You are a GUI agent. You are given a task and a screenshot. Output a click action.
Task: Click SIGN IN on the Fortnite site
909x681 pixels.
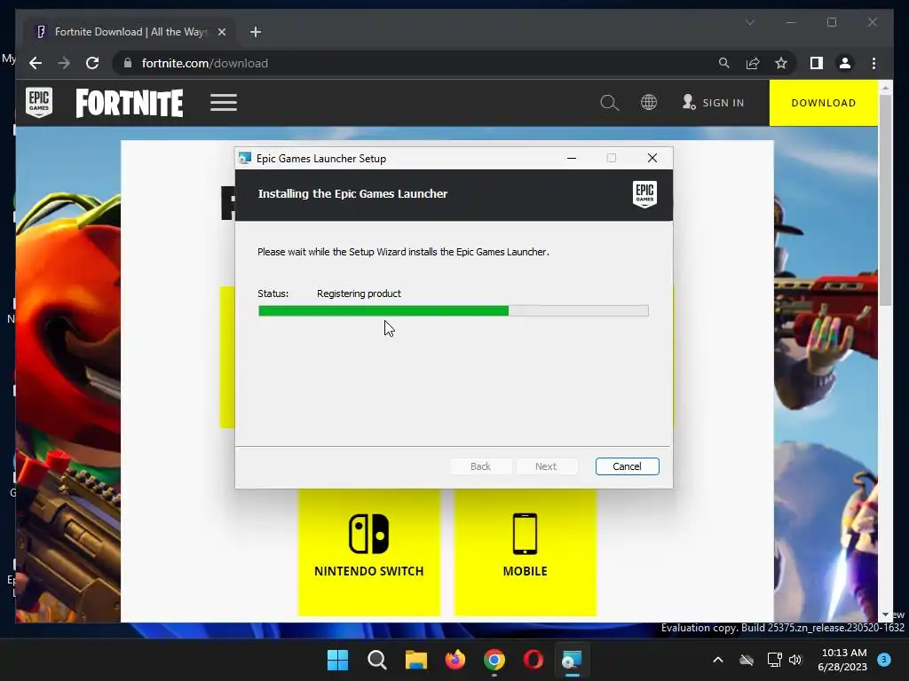click(713, 103)
